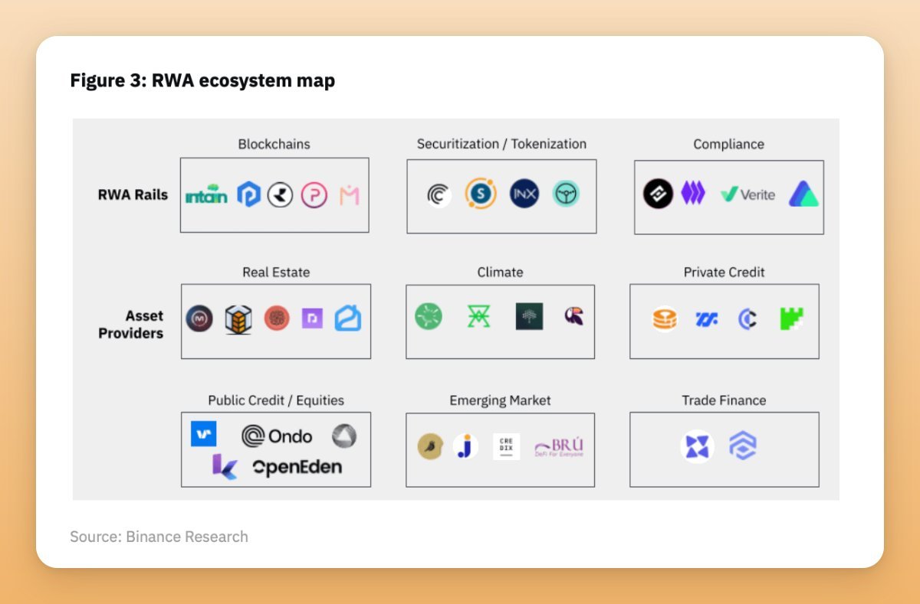Click the gray circle triangle logo beside Ondo
This screenshot has height=604, width=920.
pos(344,436)
